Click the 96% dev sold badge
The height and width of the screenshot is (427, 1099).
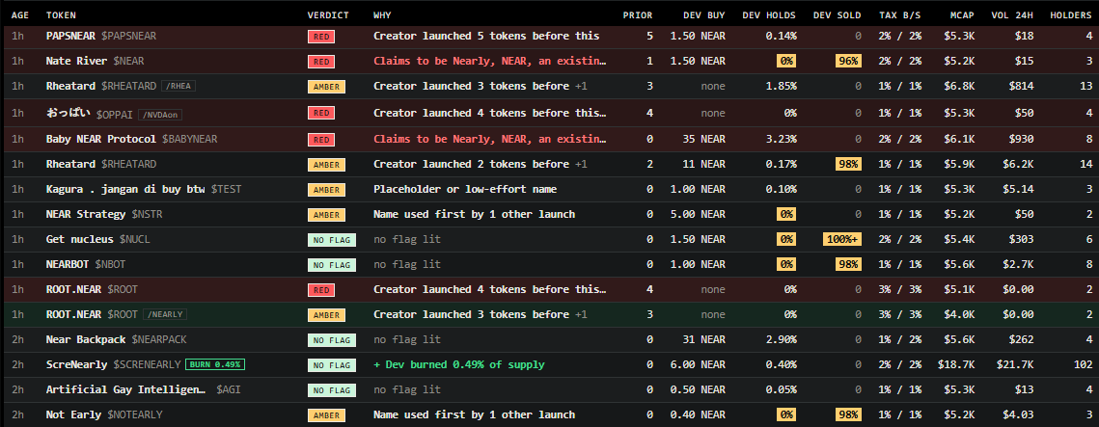(848, 61)
